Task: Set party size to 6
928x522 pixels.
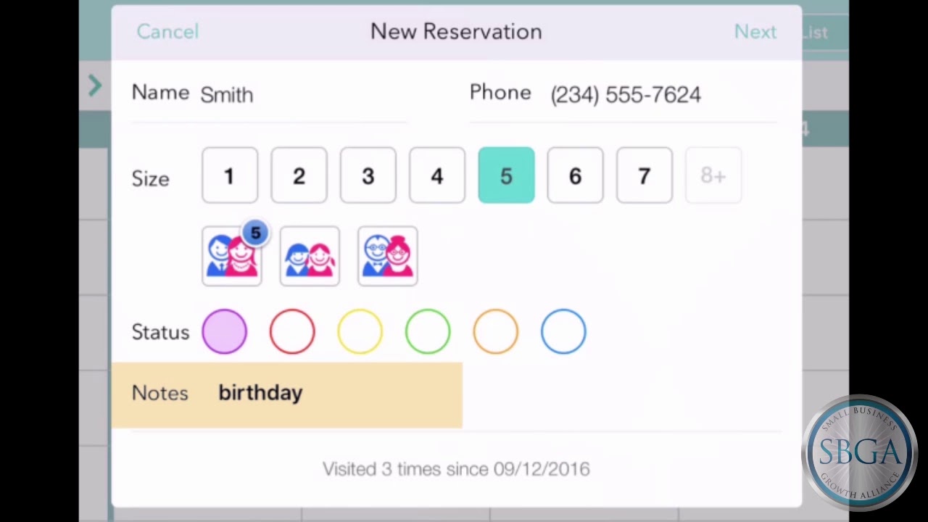Action: [575, 175]
